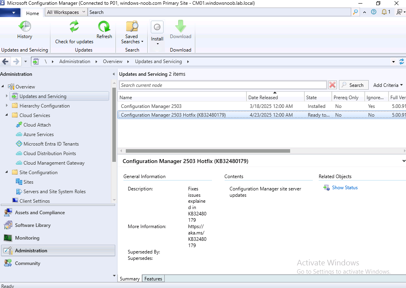Screen dimensions: 406x288
Task: Open the History ribbon button
Action: pos(25,30)
